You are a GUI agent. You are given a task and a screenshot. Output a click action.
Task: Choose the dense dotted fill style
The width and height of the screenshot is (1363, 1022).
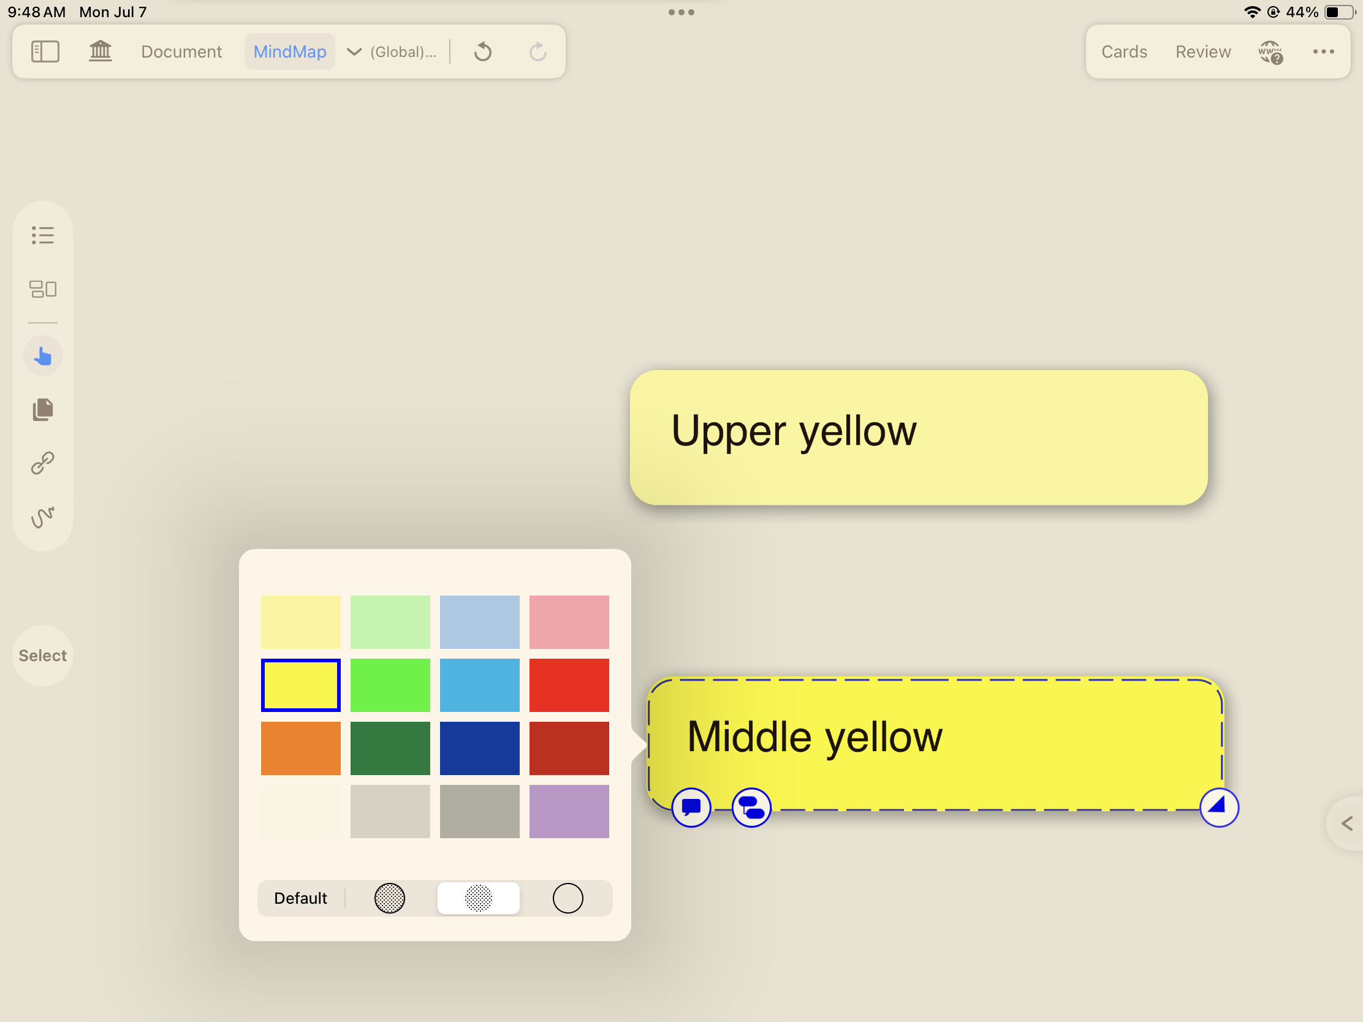[x=389, y=898]
